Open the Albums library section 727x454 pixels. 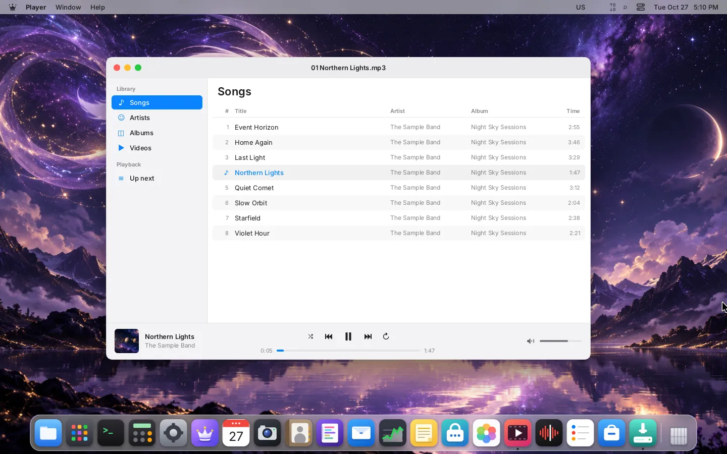pyautogui.click(x=157, y=133)
